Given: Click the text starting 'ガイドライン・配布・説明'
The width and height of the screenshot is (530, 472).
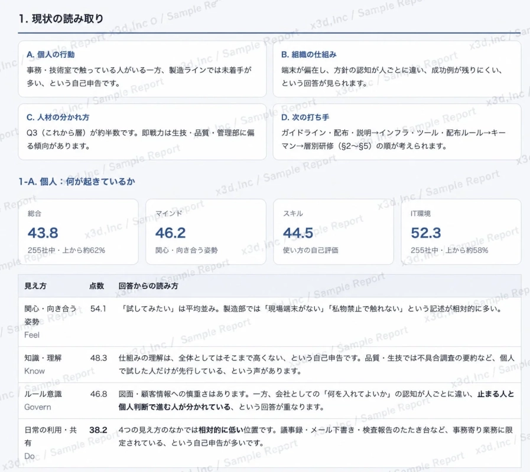Looking at the screenshot, I should (x=394, y=139).
